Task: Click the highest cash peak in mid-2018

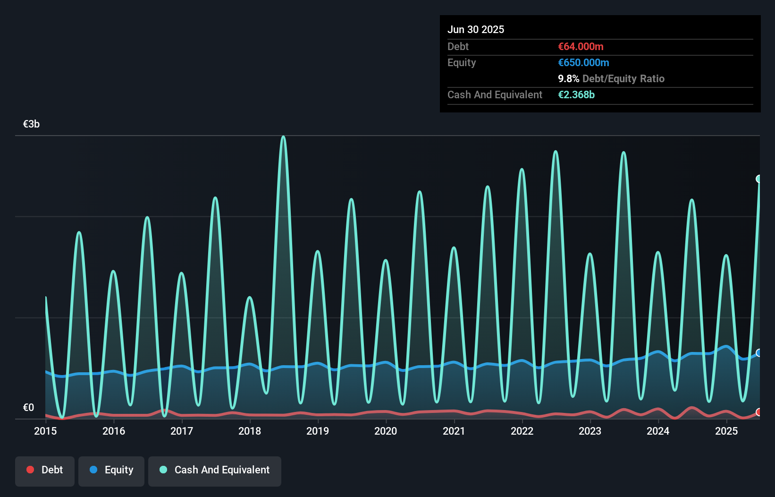Action: pyautogui.click(x=283, y=137)
